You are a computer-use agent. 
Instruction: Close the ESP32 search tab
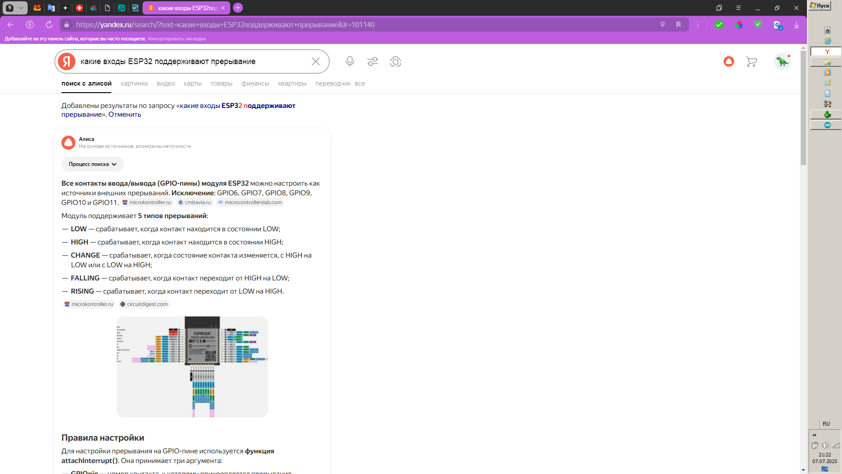[223, 8]
